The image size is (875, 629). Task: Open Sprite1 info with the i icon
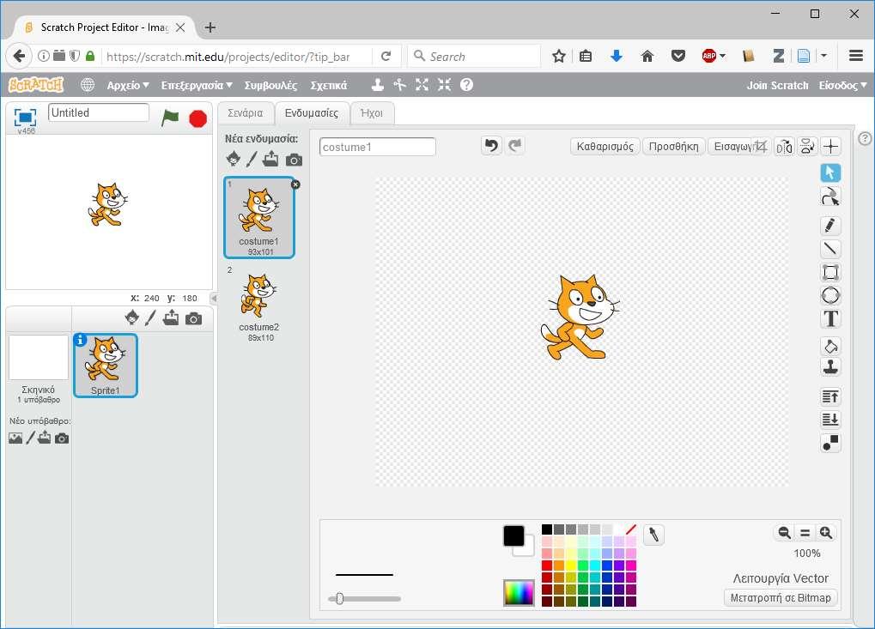80,340
